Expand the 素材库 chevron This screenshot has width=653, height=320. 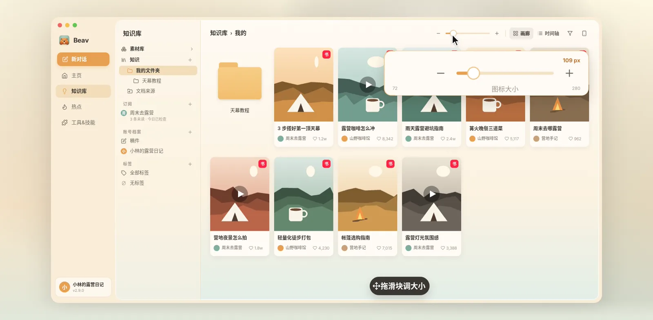click(x=191, y=49)
